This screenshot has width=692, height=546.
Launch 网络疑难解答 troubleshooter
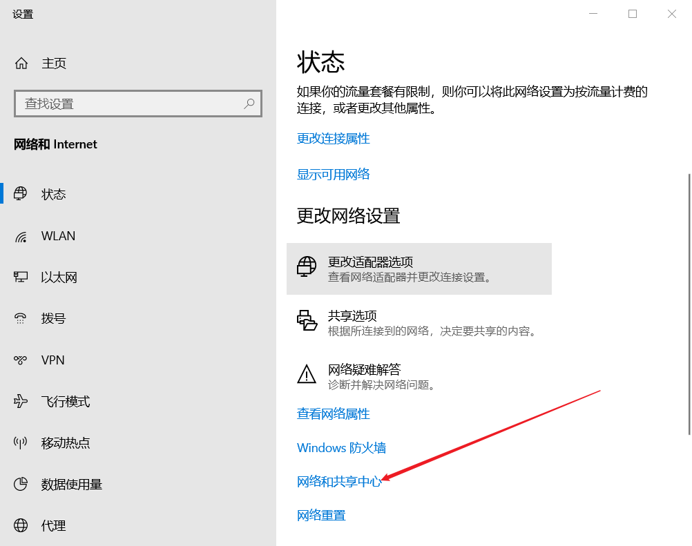(419, 376)
